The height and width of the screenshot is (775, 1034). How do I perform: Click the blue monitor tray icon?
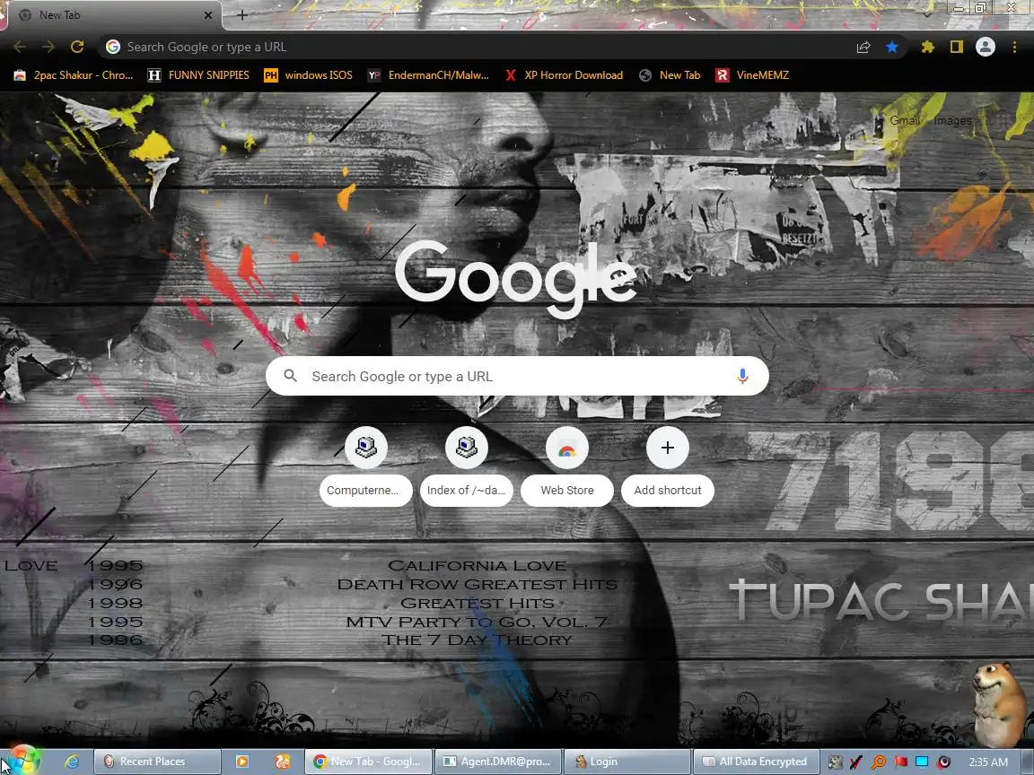(x=922, y=762)
